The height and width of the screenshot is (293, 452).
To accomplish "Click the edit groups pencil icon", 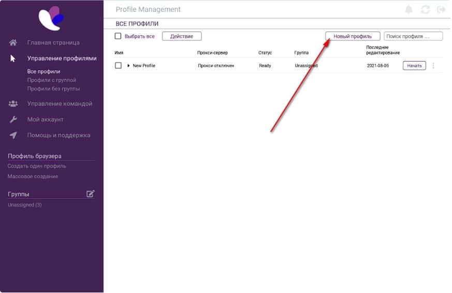I will click(91, 194).
